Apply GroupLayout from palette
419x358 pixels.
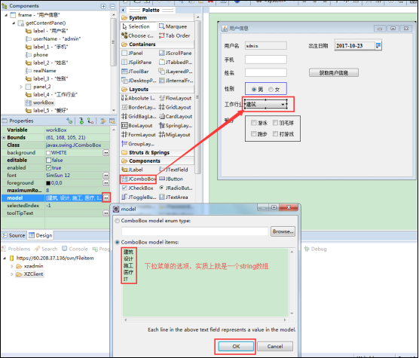point(138,144)
